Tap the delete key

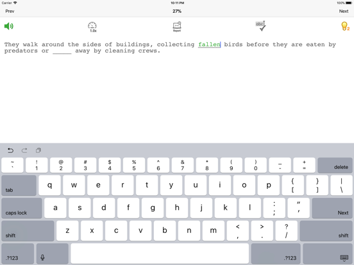335,165
